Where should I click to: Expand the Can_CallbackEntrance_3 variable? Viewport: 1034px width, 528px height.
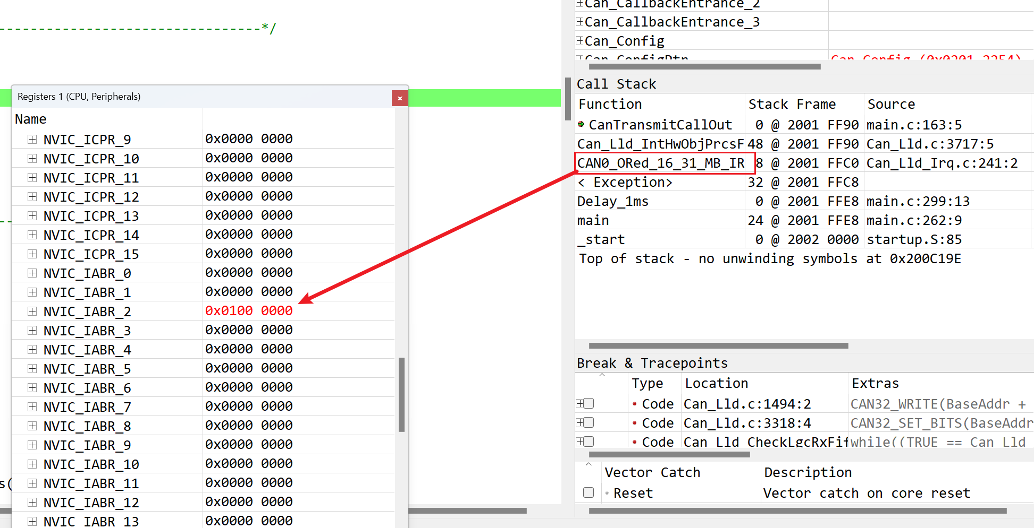[x=579, y=22]
